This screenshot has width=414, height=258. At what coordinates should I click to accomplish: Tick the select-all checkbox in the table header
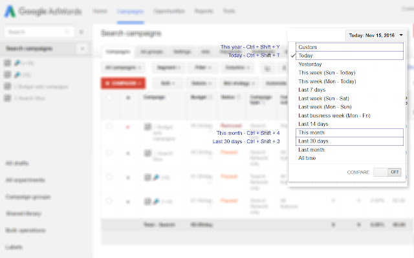tap(109, 97)
